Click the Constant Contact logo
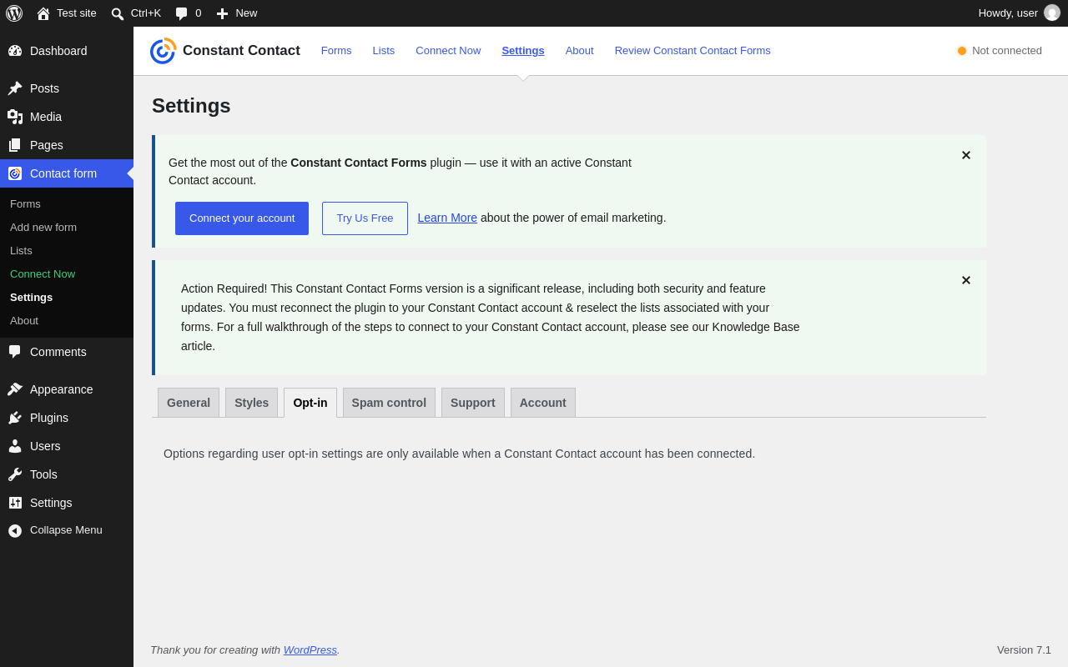The width and height of the screenshot is (1068, 667). [x=163, y=51]
